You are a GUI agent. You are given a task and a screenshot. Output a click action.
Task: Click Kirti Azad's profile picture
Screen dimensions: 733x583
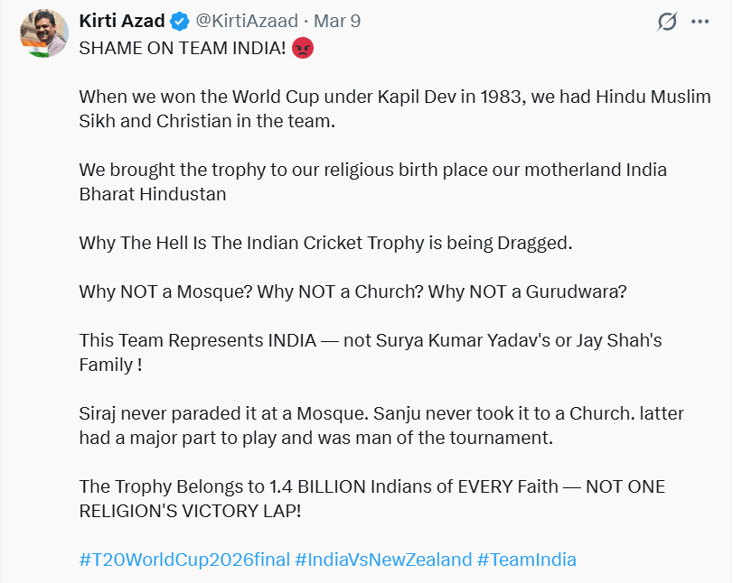point(42,34)
